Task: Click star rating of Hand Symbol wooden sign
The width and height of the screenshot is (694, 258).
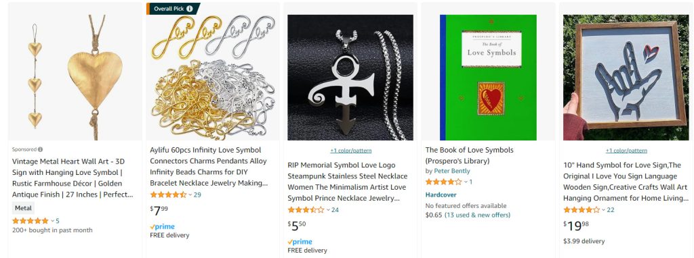Action: (581, 210)
